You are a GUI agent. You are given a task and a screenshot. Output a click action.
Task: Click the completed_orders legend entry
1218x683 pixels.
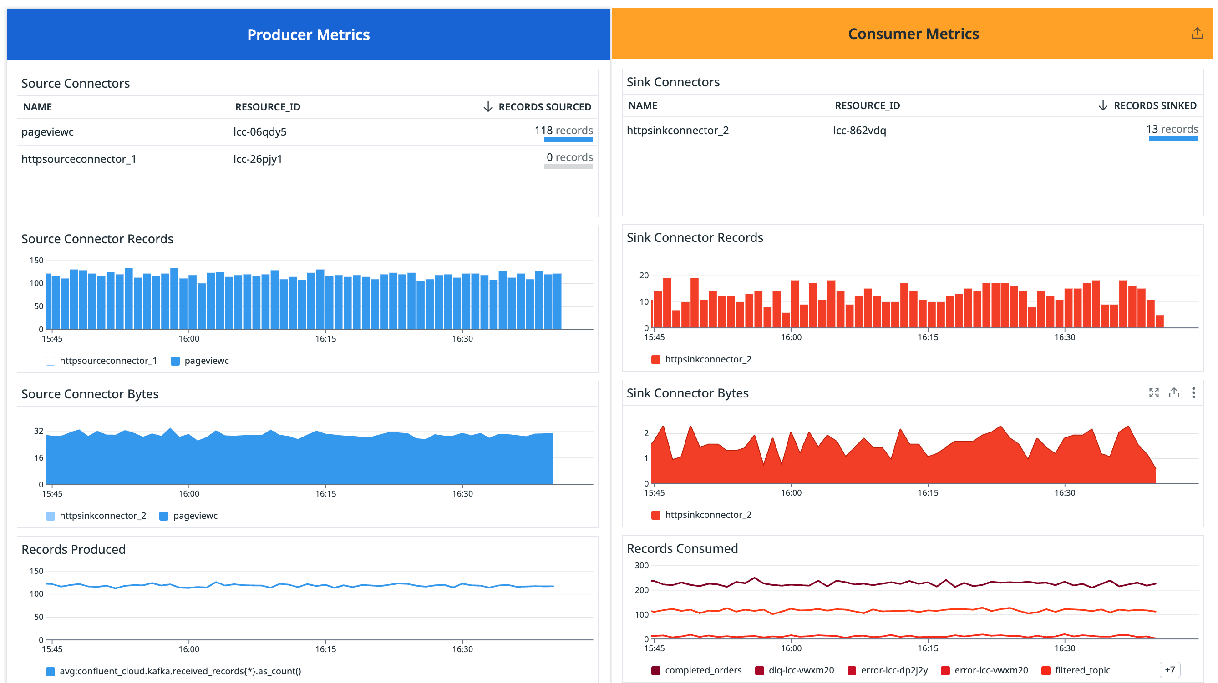(x=696, y=670)
